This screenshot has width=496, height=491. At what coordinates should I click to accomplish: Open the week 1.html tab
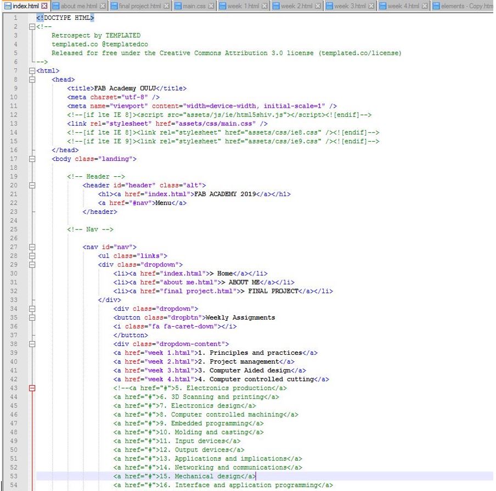(243, 5)
